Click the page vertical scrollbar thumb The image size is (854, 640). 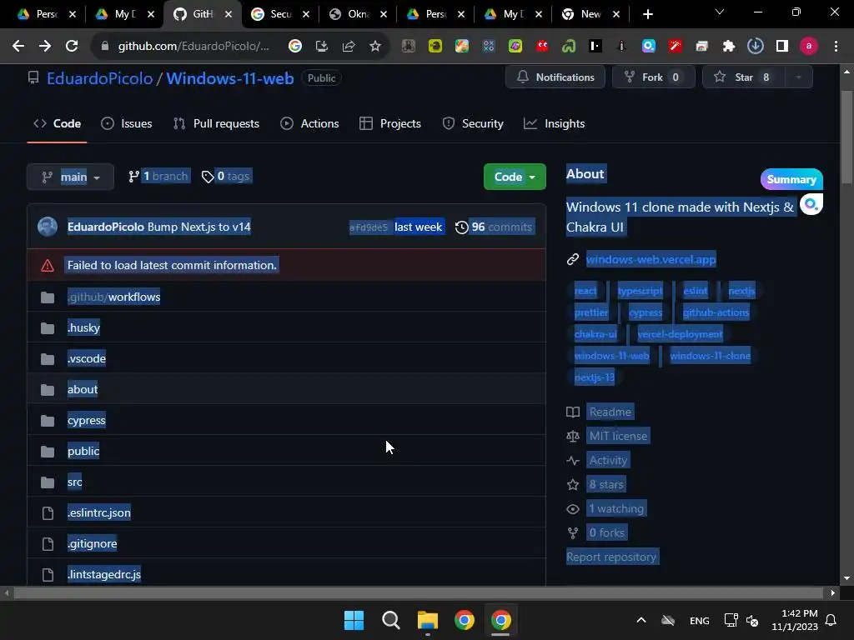(846, 137)
